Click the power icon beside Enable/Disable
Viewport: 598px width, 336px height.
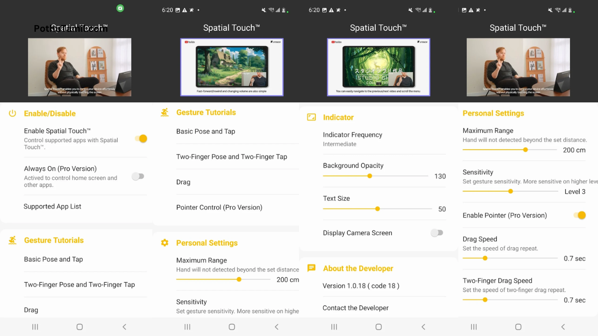coord(13,113)
